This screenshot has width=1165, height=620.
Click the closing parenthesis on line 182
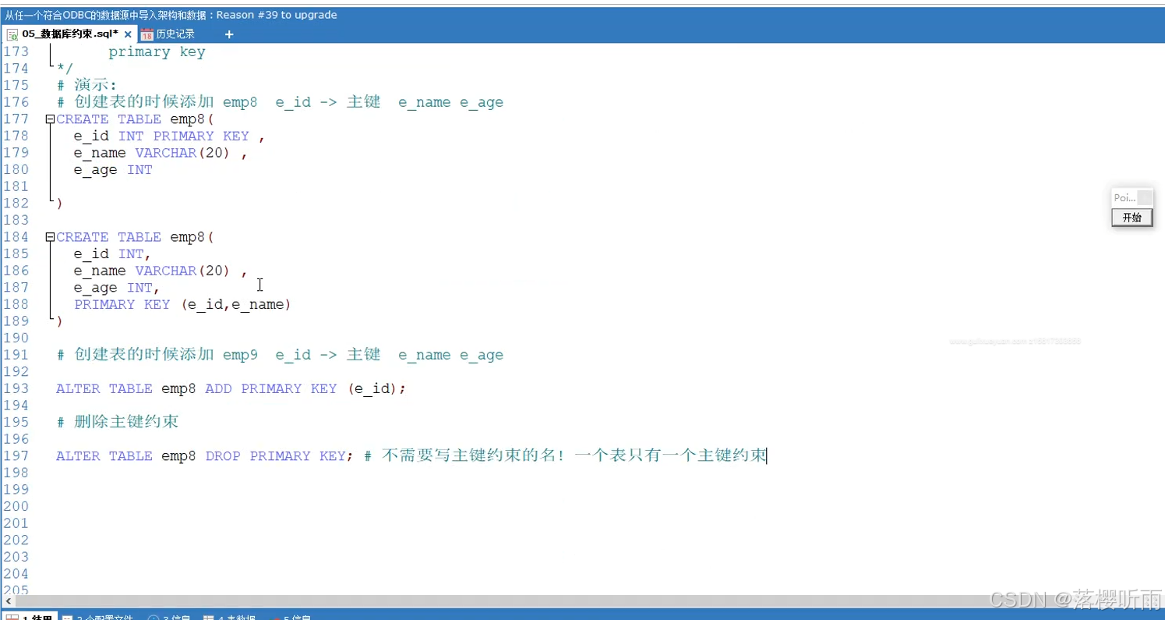[x=59, y=204]
